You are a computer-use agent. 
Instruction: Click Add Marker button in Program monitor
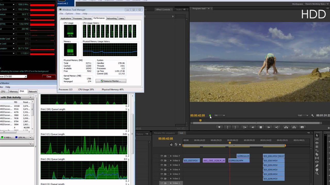[219, 127]
